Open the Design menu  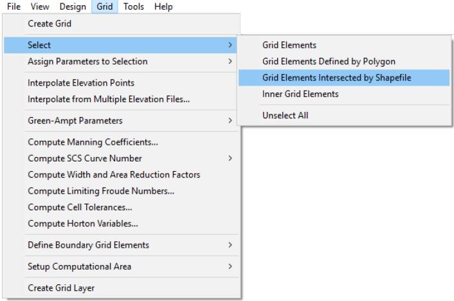coord(72,6)
